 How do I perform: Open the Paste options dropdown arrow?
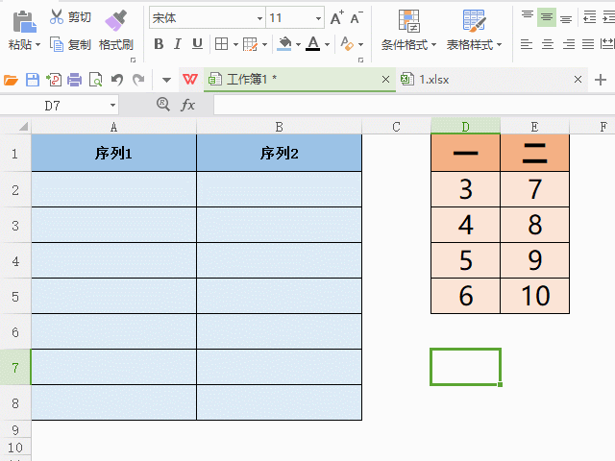coord(38,45)
